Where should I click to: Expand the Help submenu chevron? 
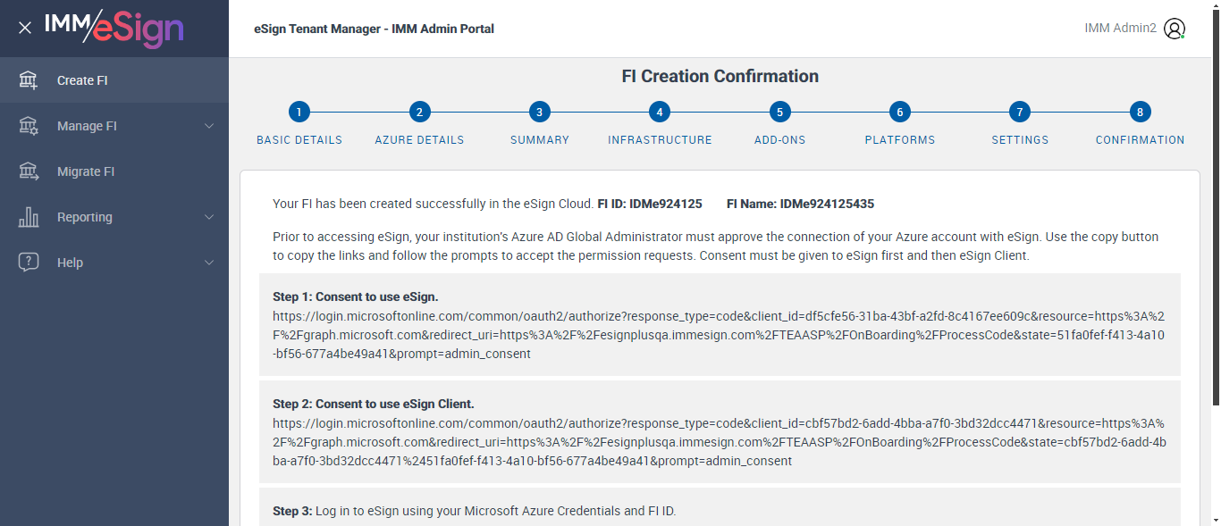pyautogui.click(x=209, y=263)
